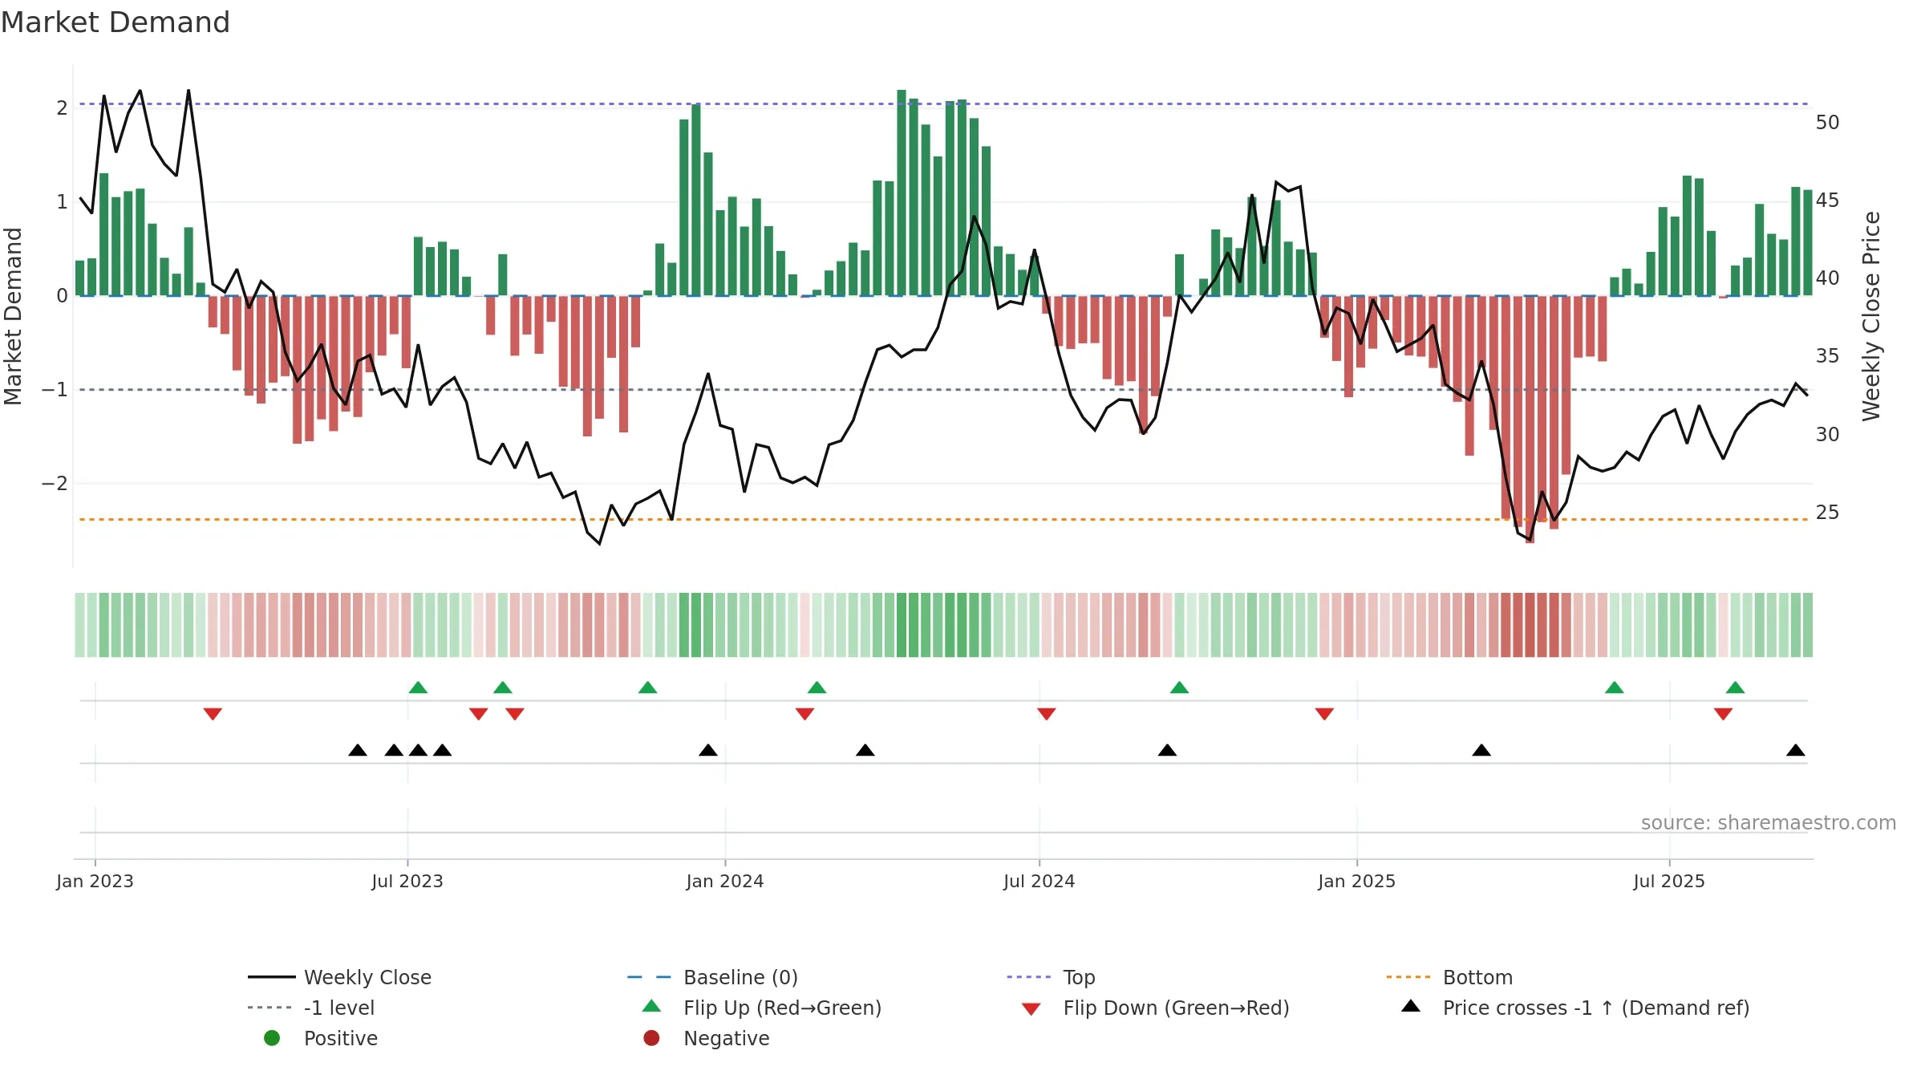Click the Jul 2024 x-axis label

click(1039, 881)
